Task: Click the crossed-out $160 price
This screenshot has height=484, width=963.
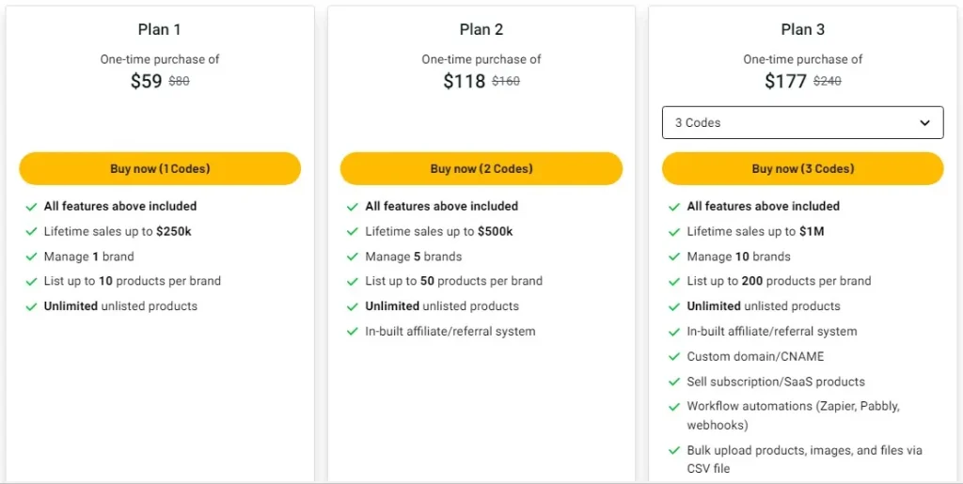Action: pos(506,82)
